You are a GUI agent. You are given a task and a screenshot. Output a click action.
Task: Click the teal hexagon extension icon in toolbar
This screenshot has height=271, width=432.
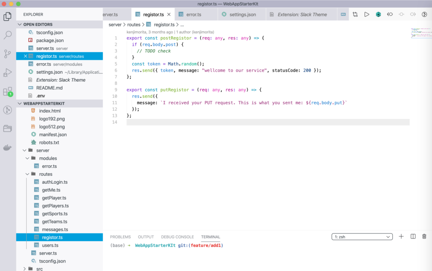point(378,14)
